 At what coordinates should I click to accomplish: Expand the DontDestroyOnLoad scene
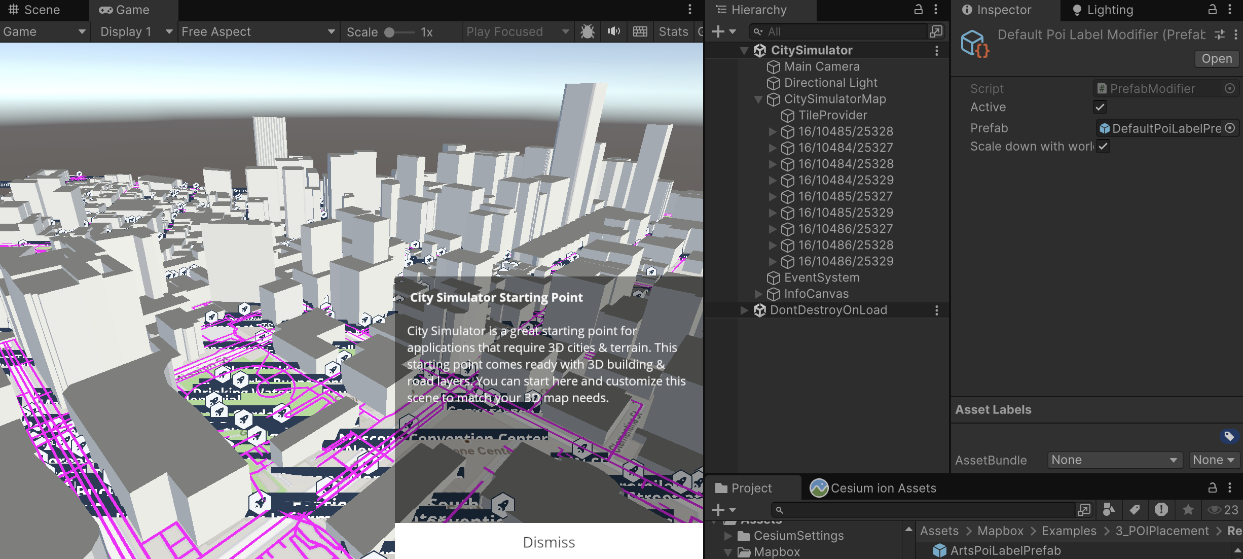(744, 310)
